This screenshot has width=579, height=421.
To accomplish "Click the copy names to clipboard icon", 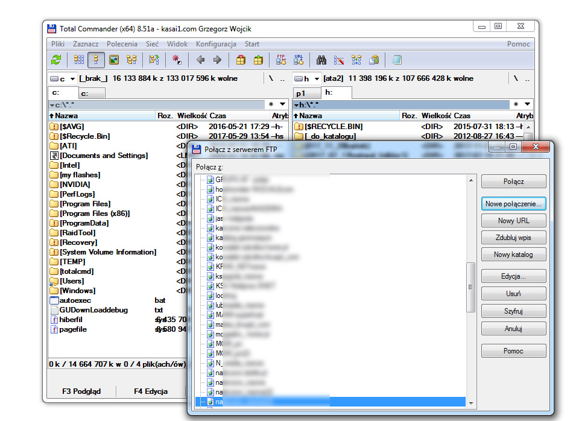I will 374,60.
